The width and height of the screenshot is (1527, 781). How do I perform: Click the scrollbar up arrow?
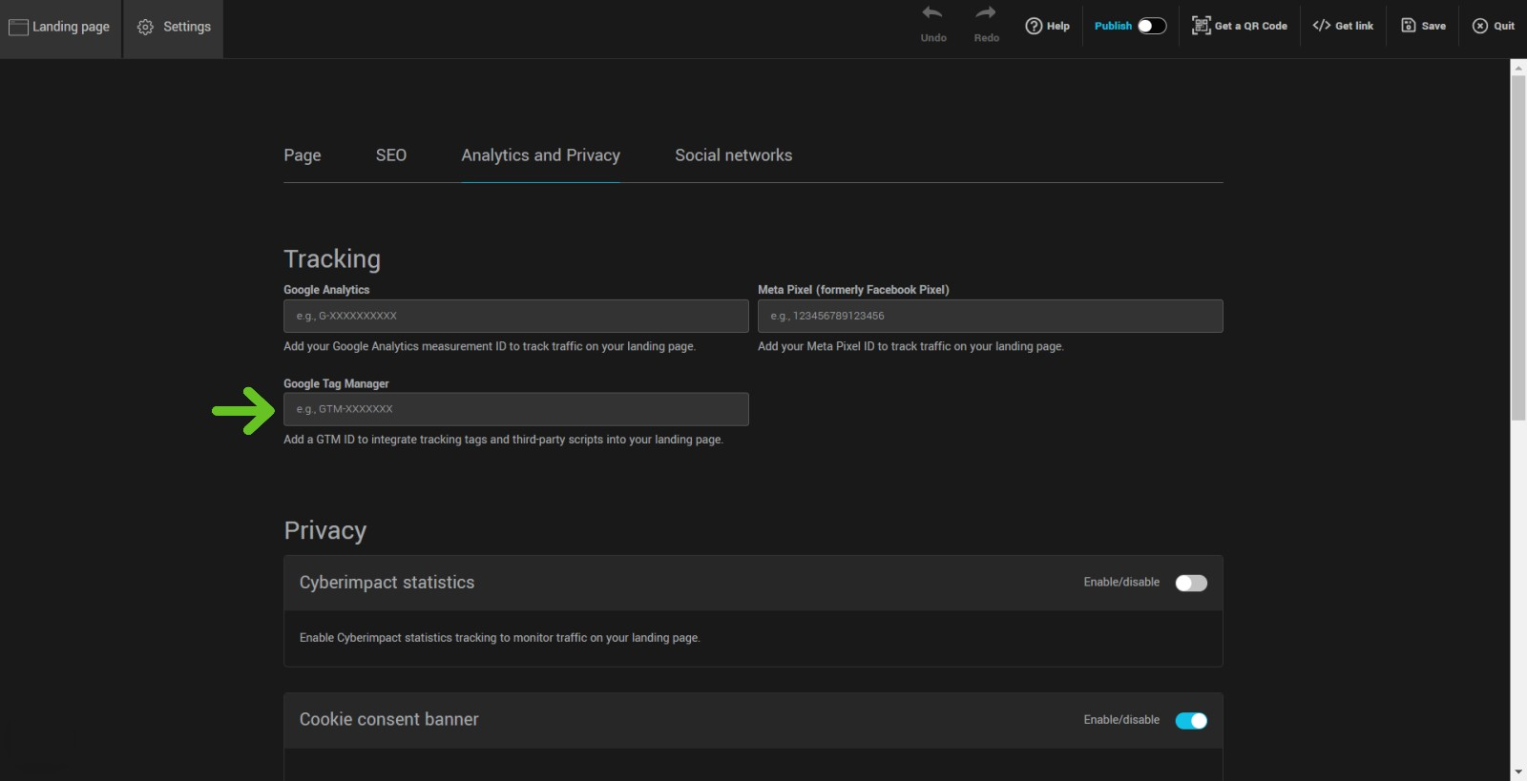click(1518, 67)
